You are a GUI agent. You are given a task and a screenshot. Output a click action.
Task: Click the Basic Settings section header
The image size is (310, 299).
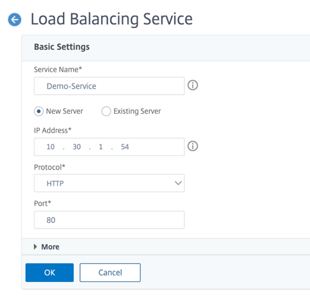point(62,47)
